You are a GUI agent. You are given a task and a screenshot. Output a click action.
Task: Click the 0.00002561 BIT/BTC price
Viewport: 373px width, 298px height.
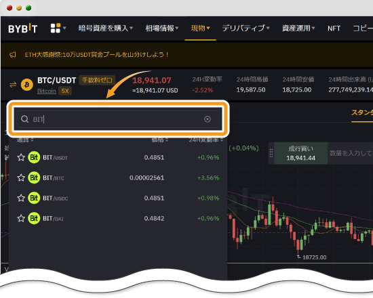pos(146,177)
